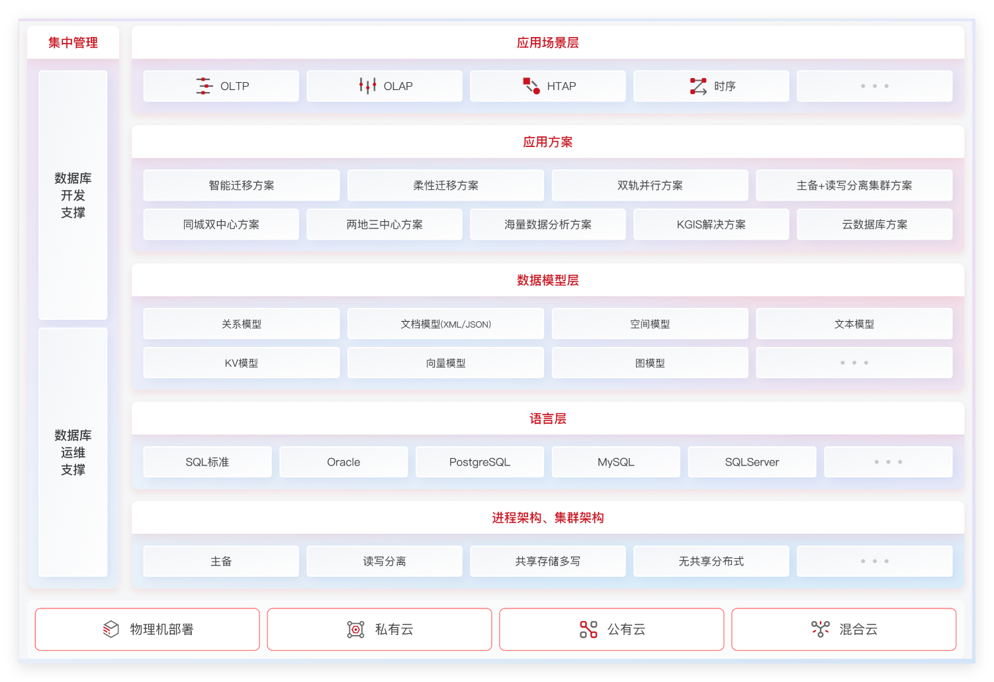
Task: Open the 集中管理 panel
Action: [x=71, y=42]
